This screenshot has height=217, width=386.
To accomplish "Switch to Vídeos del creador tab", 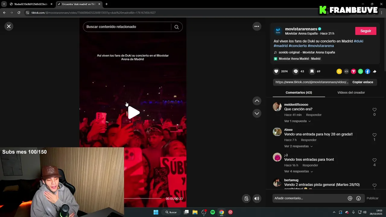I will (351, 93).
